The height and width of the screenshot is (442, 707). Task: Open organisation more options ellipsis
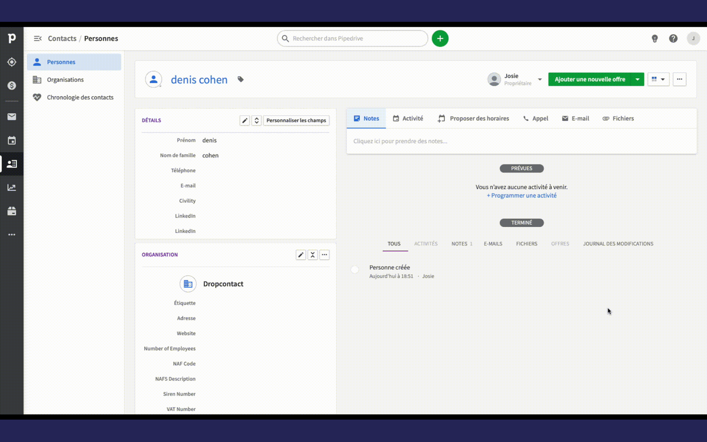point(325,255)
